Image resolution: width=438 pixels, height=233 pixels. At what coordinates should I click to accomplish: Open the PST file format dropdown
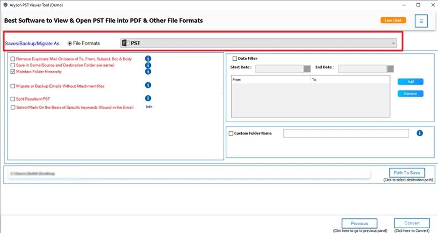click(x=258, y=43)
